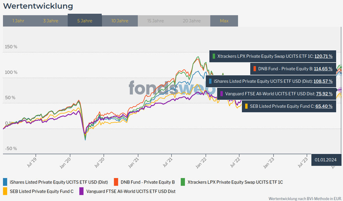Click Vanguard FTSE All-World legend label
343x201 pixels.
(131, 191)
